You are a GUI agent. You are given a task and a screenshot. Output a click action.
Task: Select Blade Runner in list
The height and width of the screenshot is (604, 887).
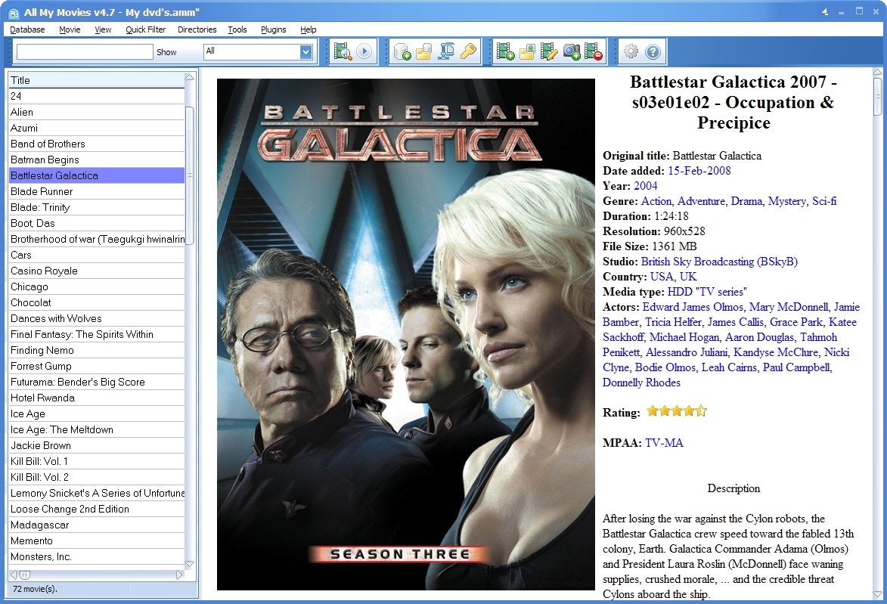click(x=96, y=191)
